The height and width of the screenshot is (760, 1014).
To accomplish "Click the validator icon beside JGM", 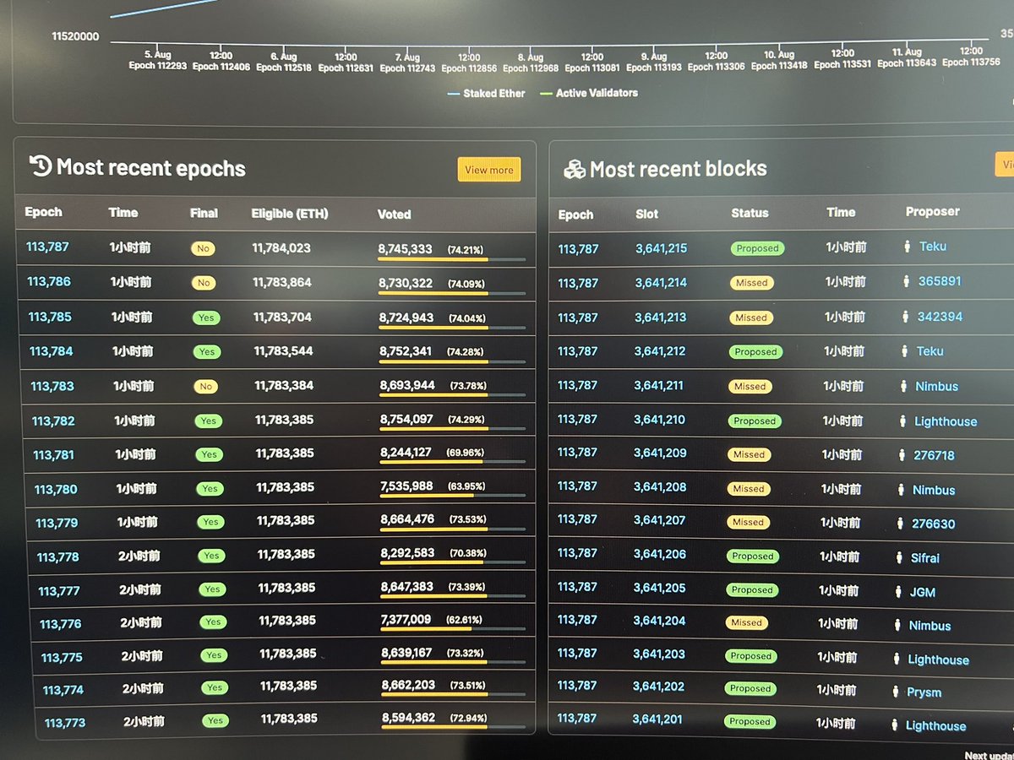I will point(898,592).
